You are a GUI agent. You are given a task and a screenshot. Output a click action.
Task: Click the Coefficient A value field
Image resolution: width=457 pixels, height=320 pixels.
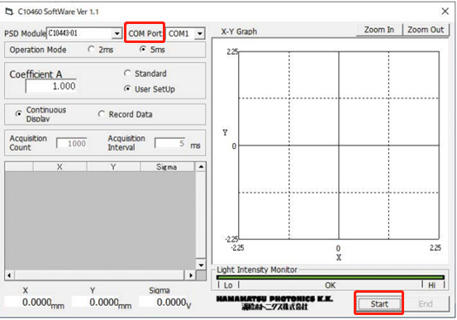51,86
